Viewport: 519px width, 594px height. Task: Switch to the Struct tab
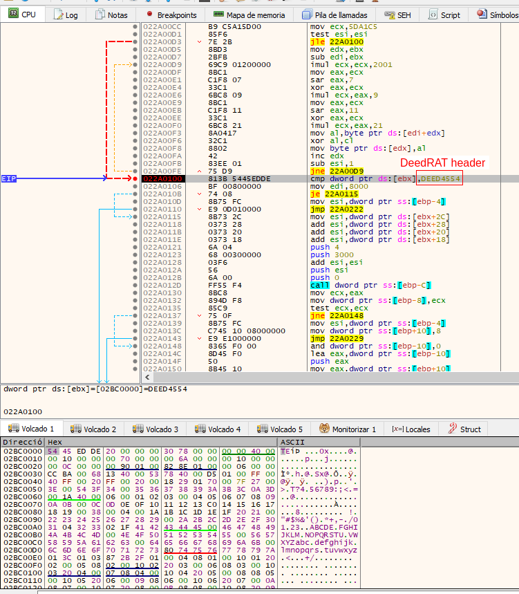(464, 429)
